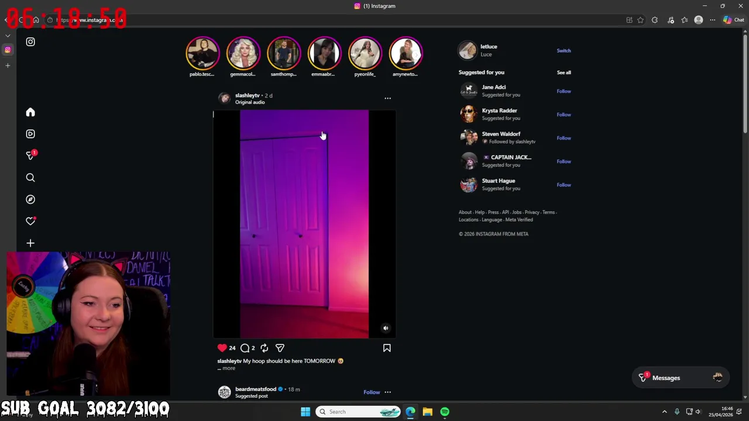The height and width of the screenshot is (421, 749).
Task: Open letluce profile picture
Action: (x=468, y=50)
